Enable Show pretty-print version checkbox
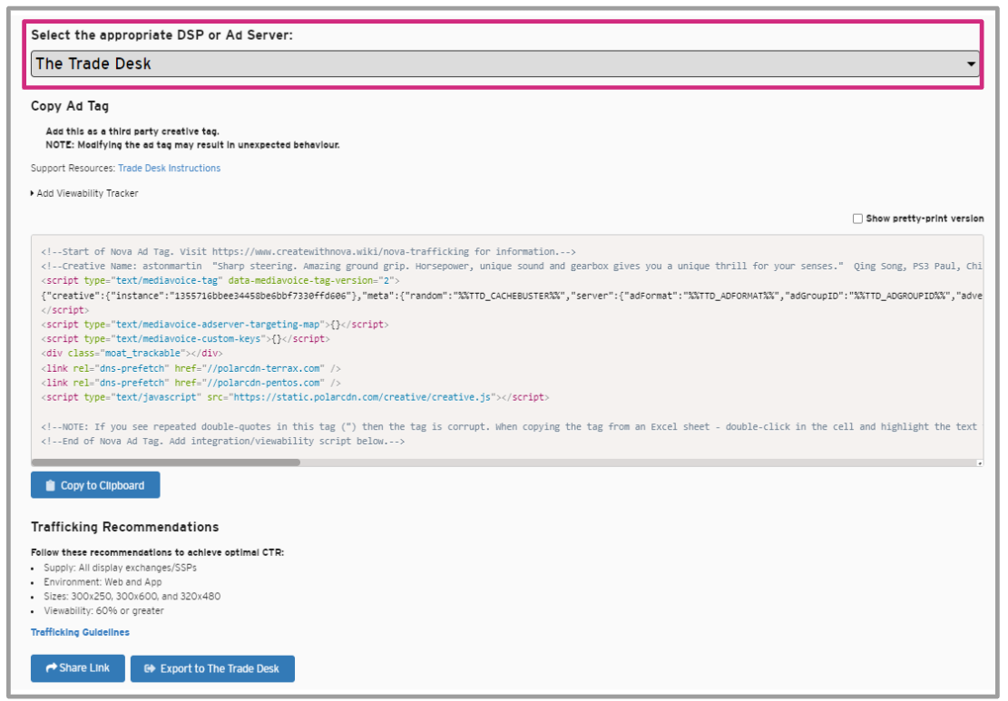Viewport: 1008px width, 701px height. point(857,219)
